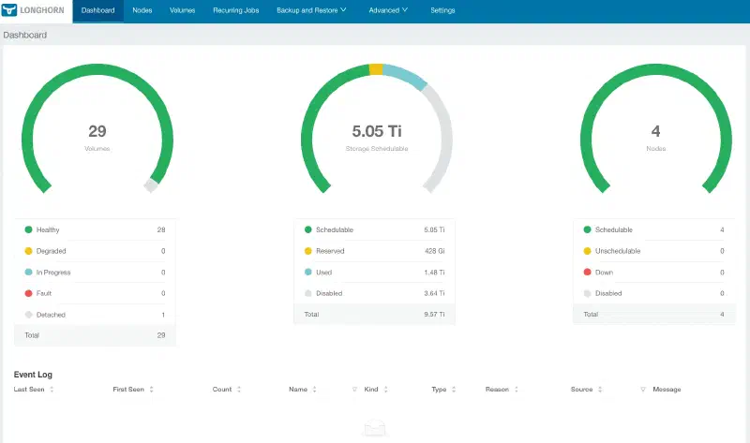
Task: Click the blue Used storage legend dot
Action: (308, 272)
